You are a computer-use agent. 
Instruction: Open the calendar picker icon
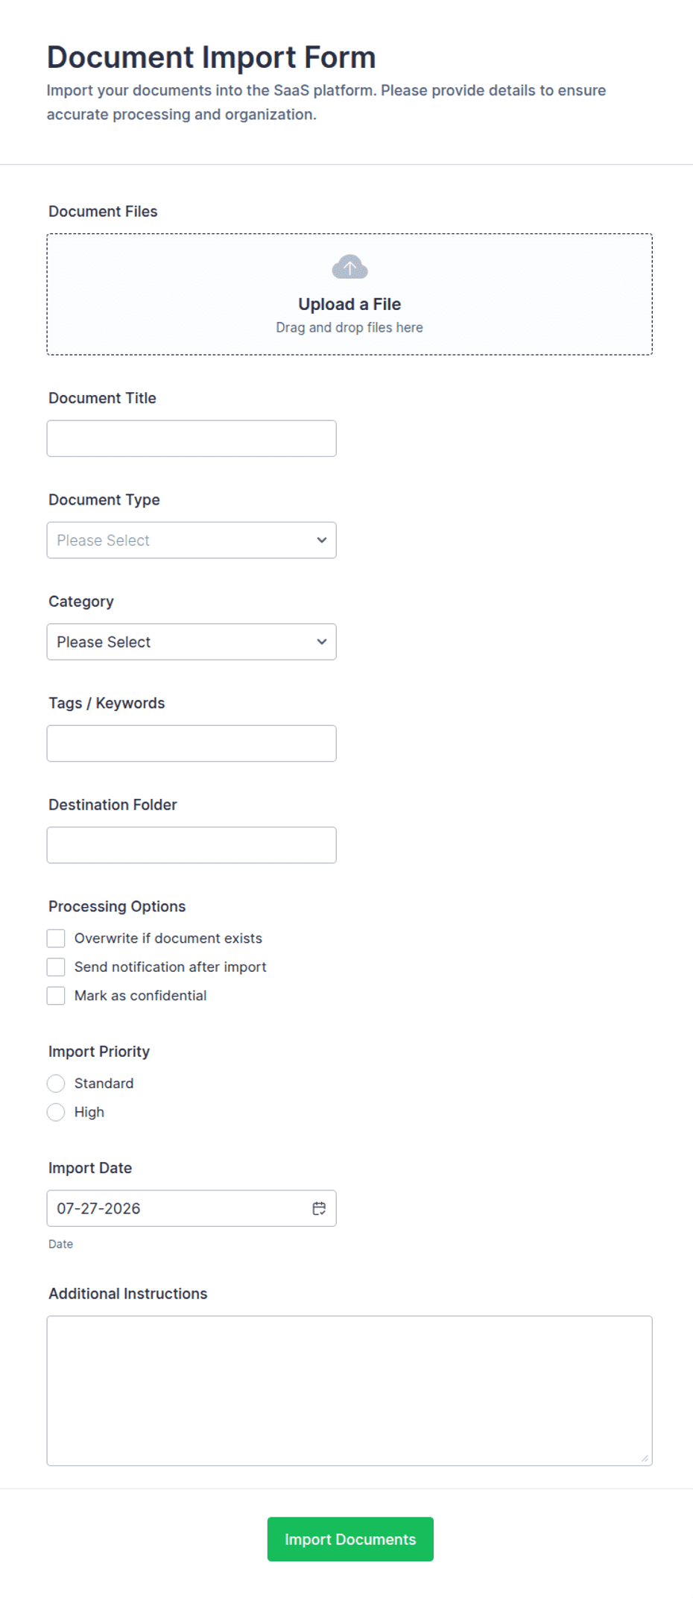[319, 1208]
